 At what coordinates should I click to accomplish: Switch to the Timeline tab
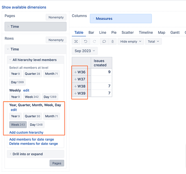pyautogui.click(x=146, y=32)
